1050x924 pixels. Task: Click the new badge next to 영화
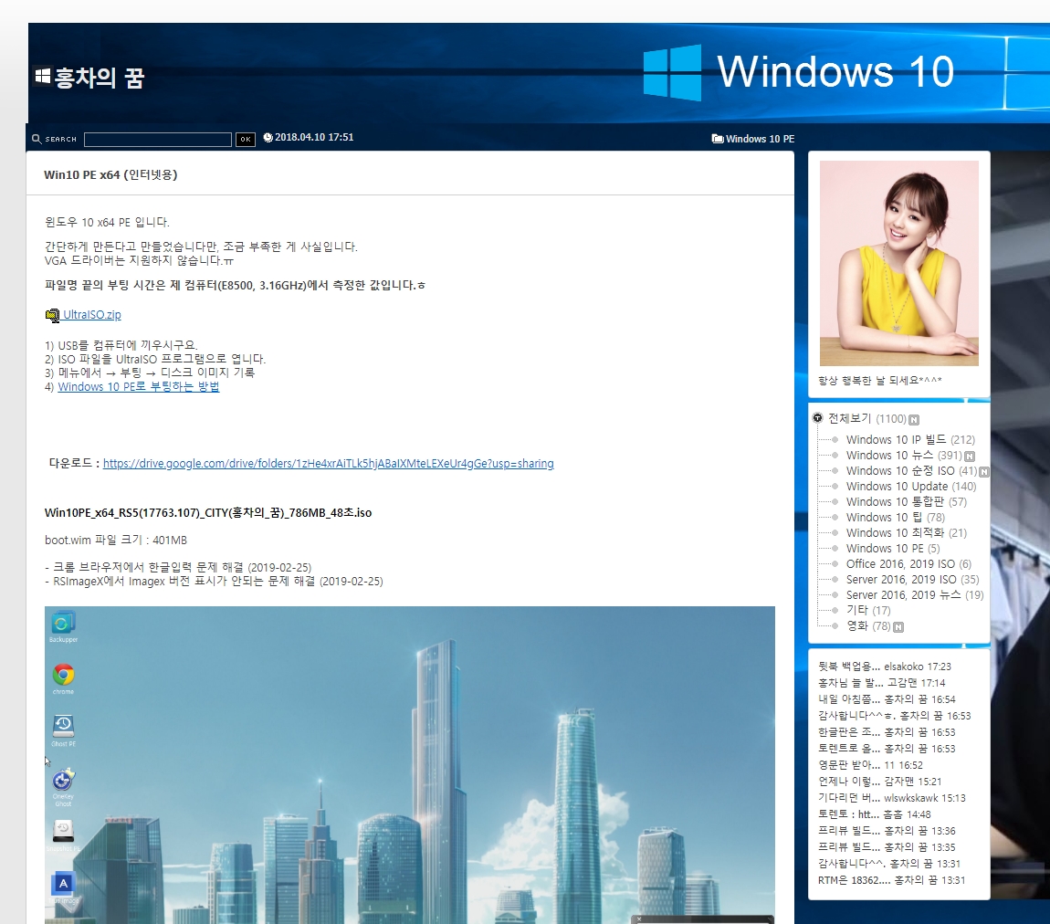click(x=898, y=627)
